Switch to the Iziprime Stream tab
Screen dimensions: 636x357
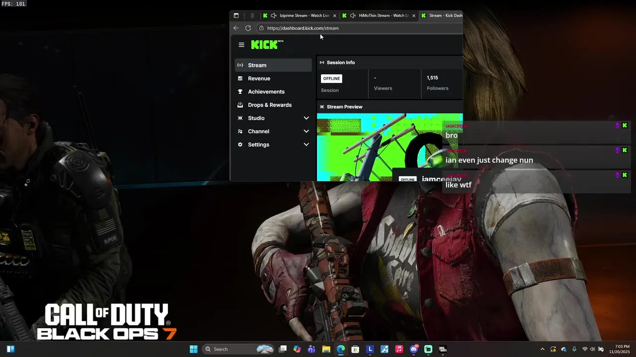[x=300, y=15]
